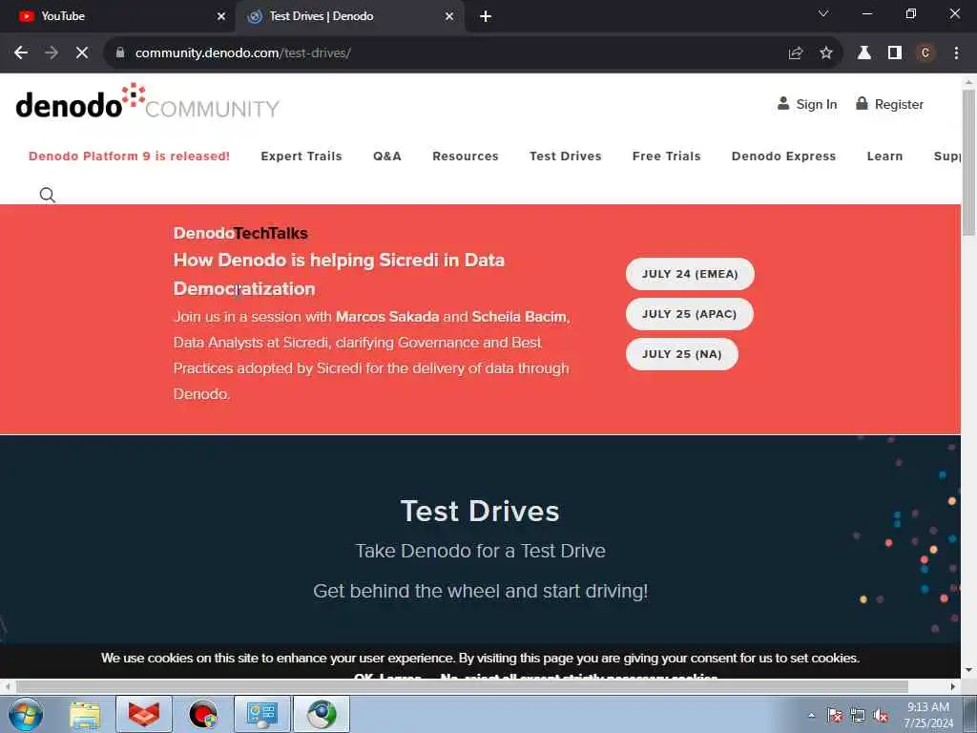This screenshot has height=733, width=977.
Task: Open the profile avatar C
Action: pos(925,53)
